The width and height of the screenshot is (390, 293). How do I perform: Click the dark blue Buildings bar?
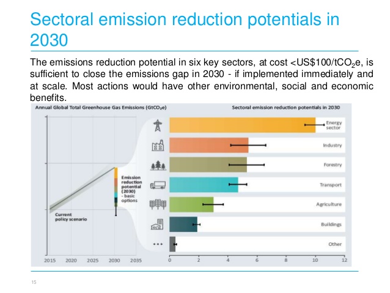point(183,224)
